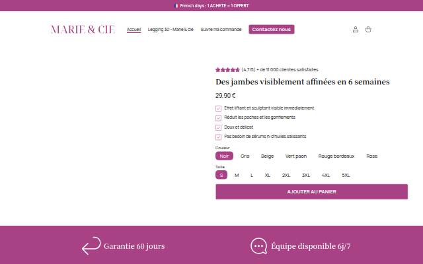Click the 29,90 € price

point(225,96)
